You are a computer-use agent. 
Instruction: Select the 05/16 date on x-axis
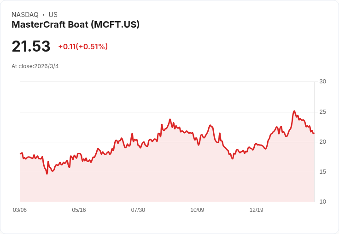click(x=79, y=210)
